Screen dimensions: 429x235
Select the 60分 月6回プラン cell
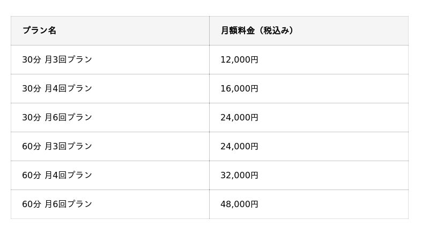(x=57, y=204)
